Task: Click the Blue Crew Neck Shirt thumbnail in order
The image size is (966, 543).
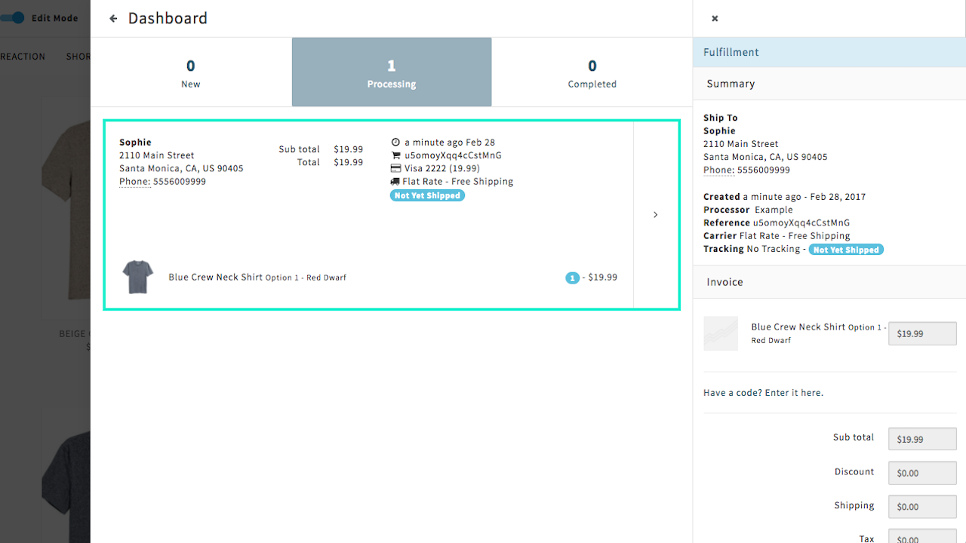Action: (138, 277)
